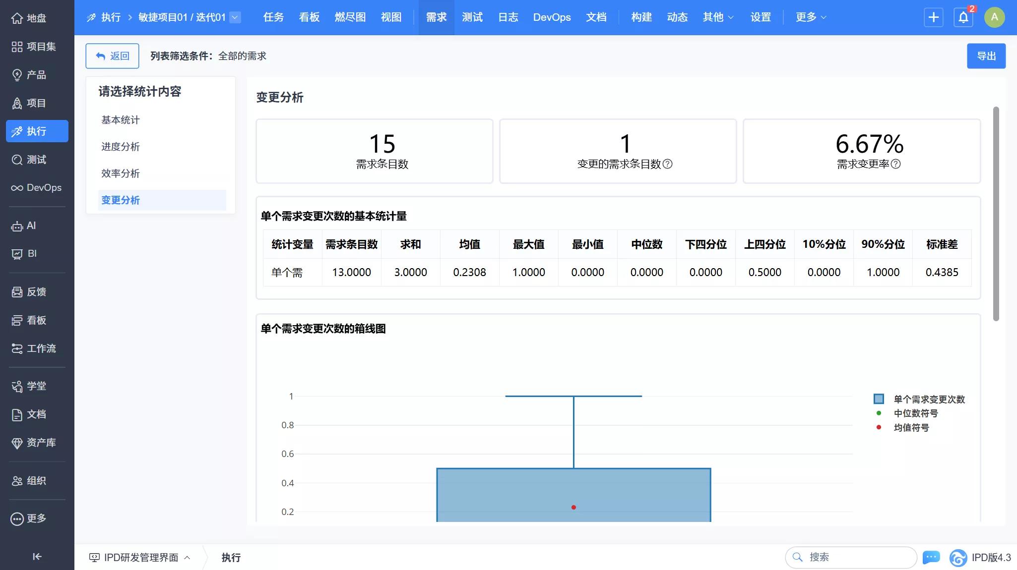
Task: Open the 地盘 home icon in sidebar
Action: [18, 18]
